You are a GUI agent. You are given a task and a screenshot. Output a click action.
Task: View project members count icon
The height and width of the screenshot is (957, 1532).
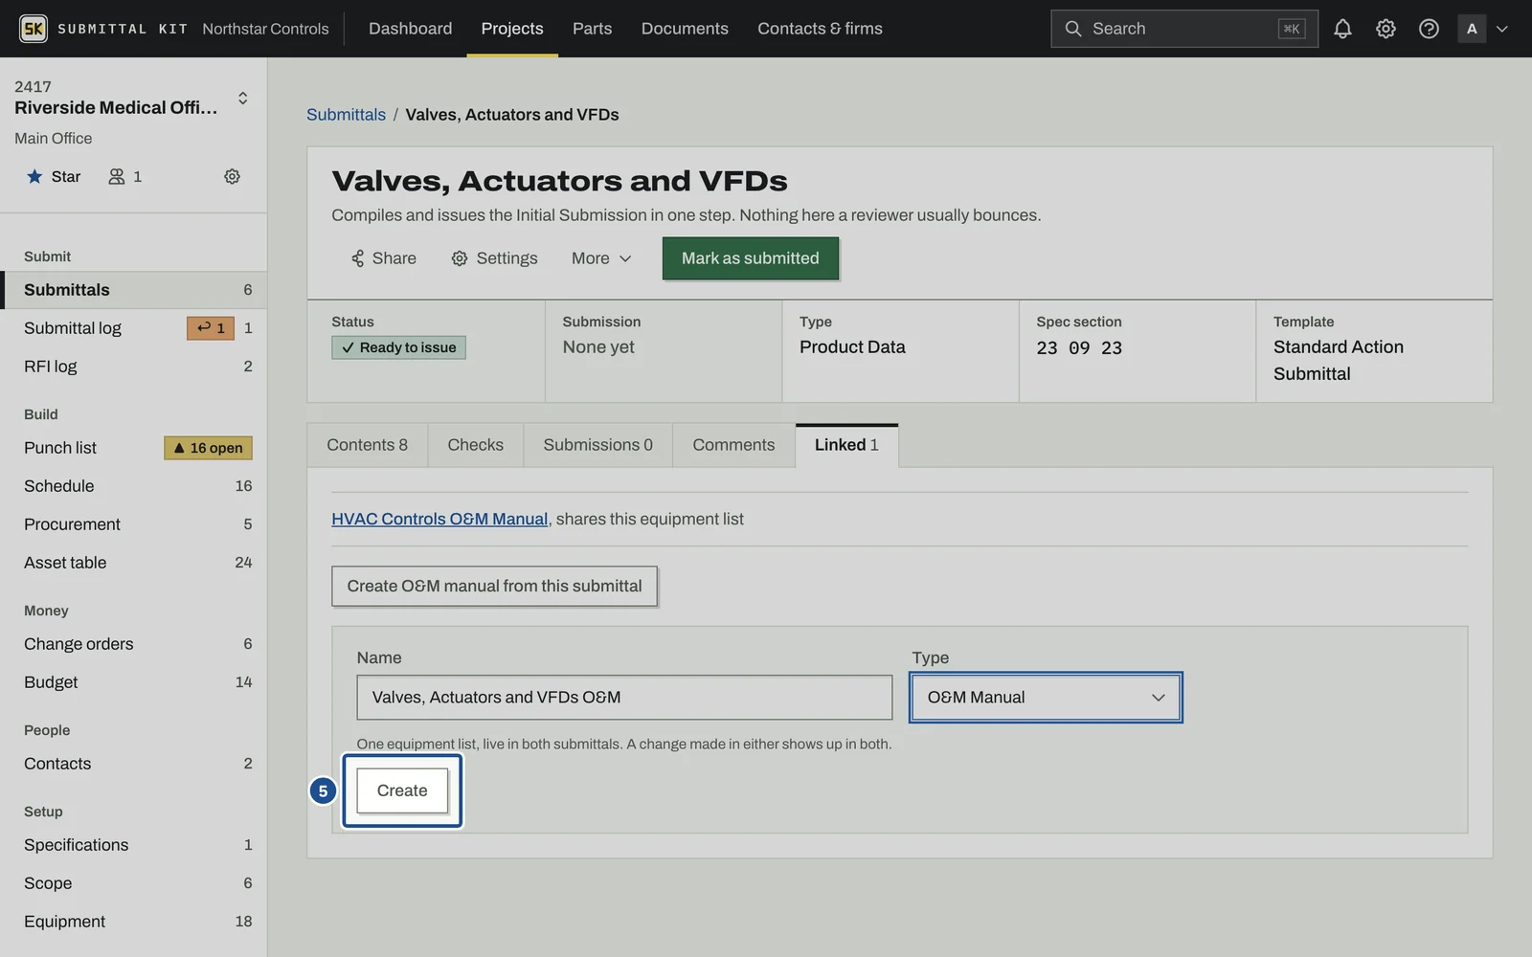coord(125,176)
